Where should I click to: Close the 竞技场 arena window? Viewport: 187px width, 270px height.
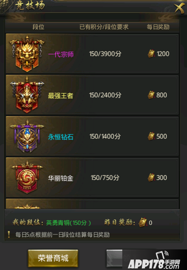(179, 7)
